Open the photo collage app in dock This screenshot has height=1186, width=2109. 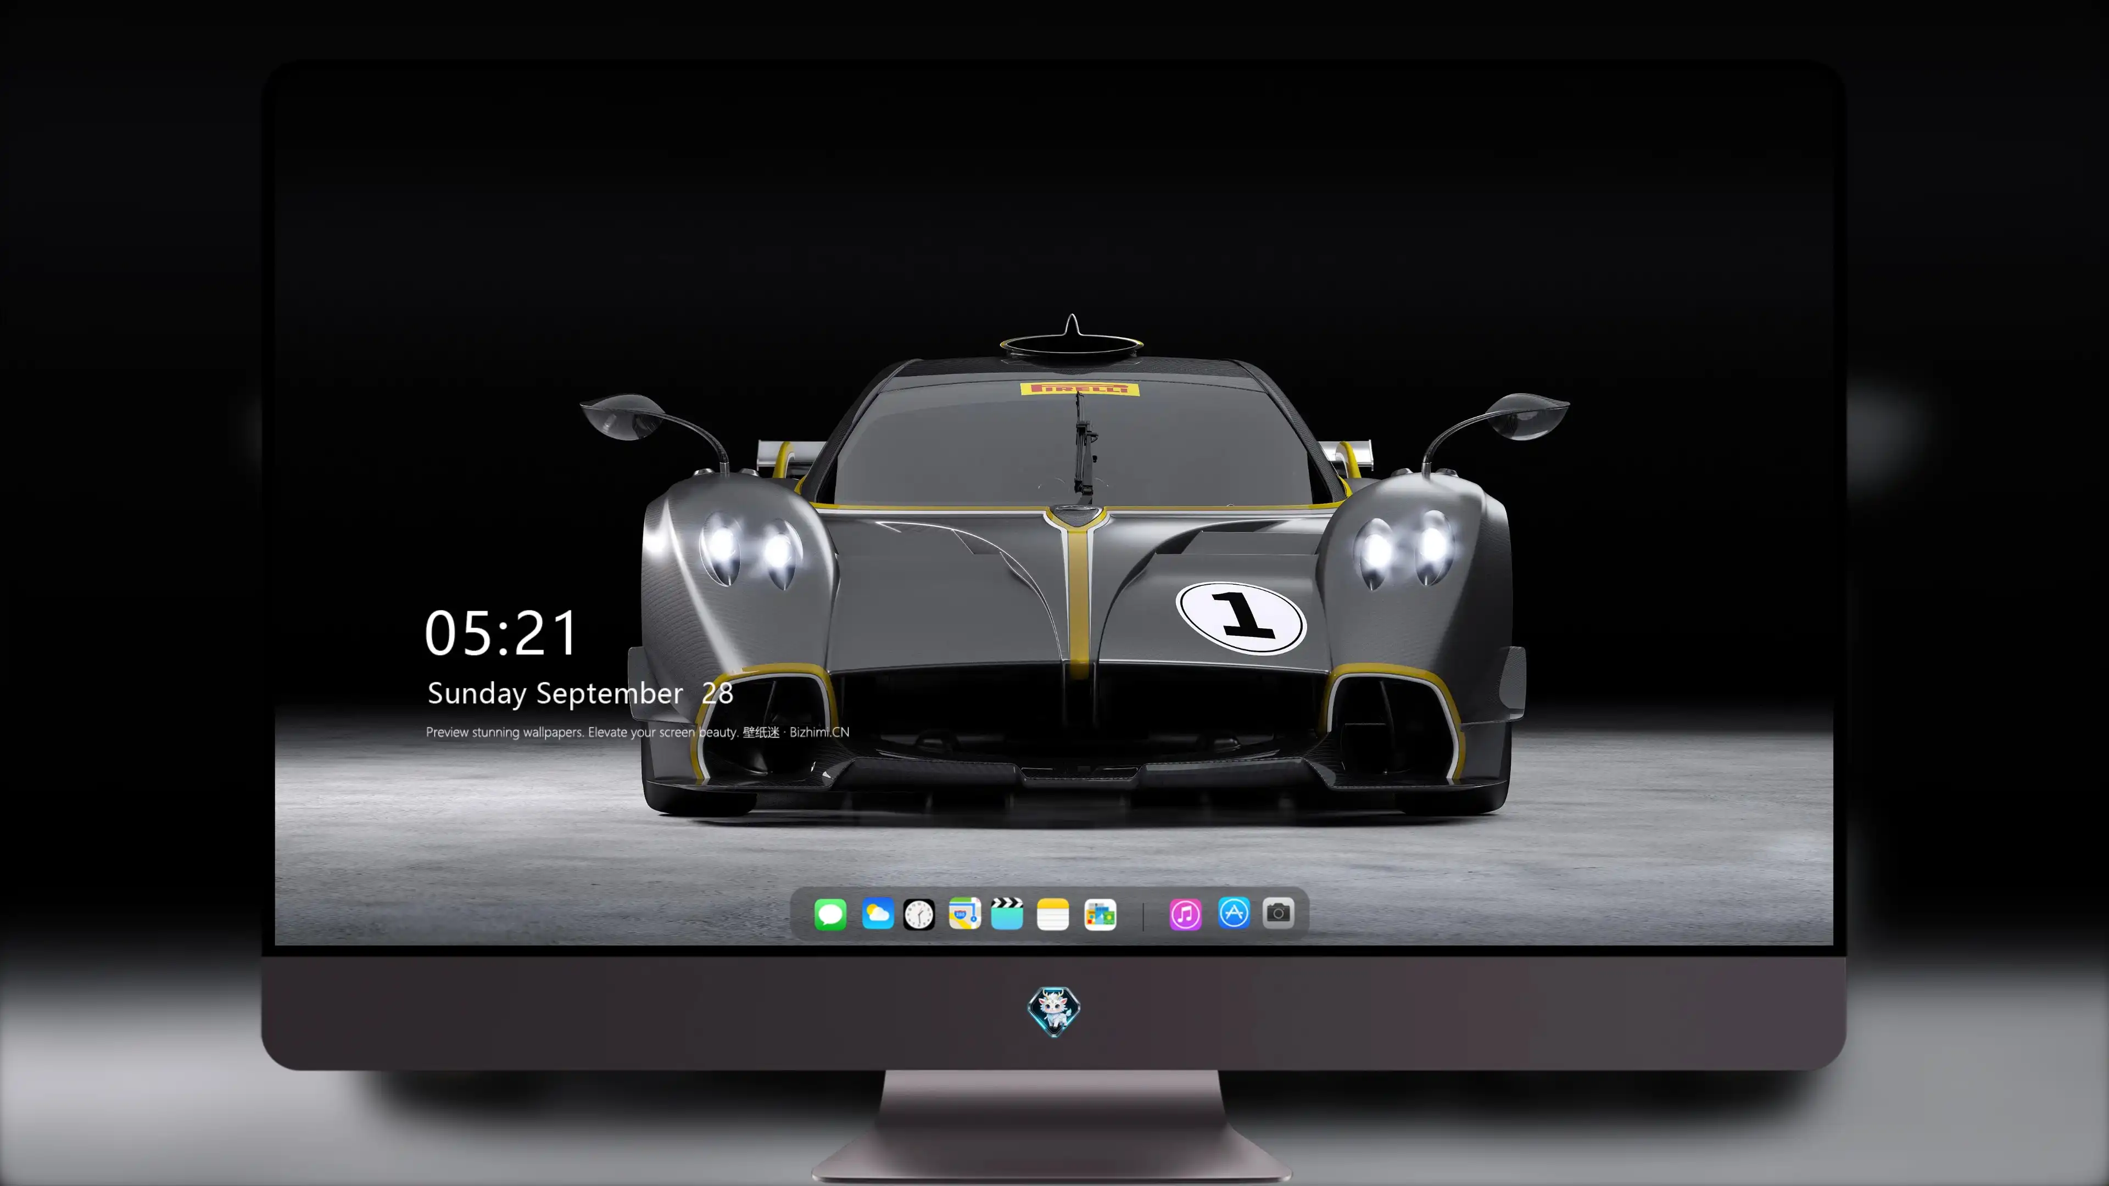coord(1100,914)
